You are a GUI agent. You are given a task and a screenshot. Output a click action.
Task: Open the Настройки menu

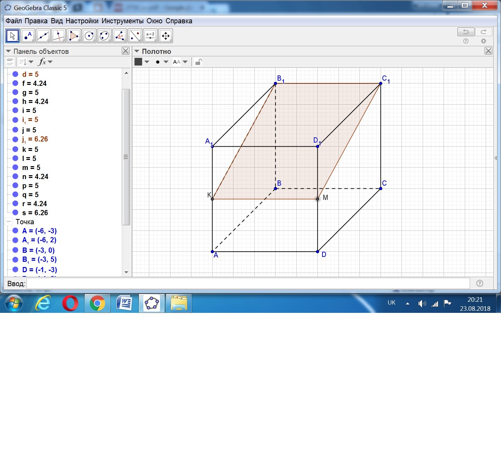pyautogui.click(x=82, y=21)
